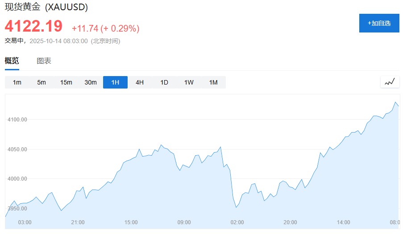Screen dimensions: 407x234
Task: Click the 15:00 time axis label
Action: tap(131, 222)
